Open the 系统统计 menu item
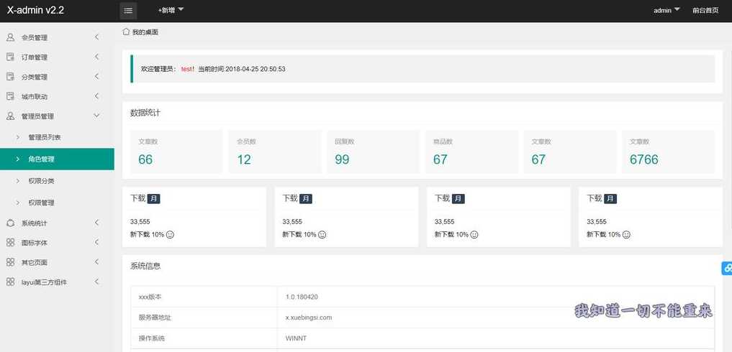Image resolution: width=732 pixels, height=352 pixels. pyautogui.click(x=57, y=223)
